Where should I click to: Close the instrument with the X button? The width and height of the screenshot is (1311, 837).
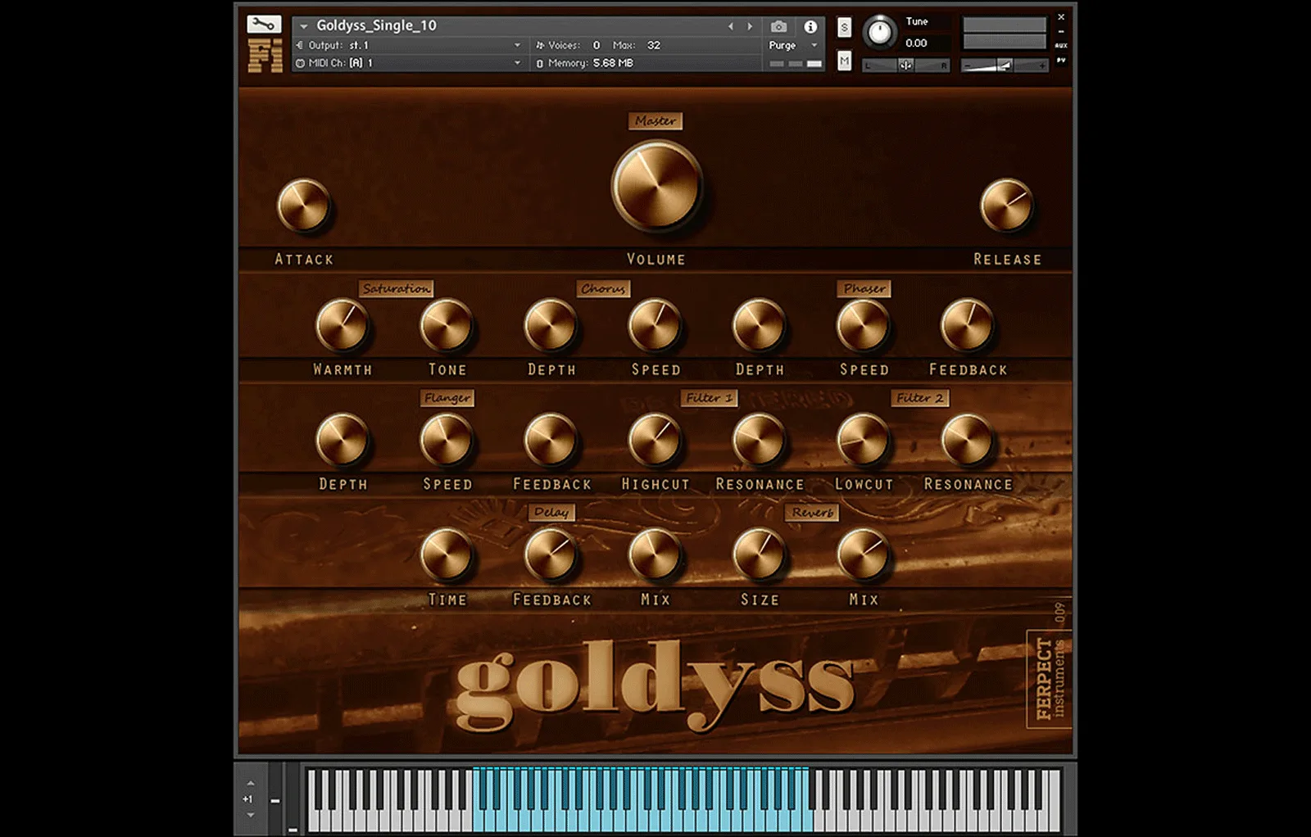tap(1061, 17)
